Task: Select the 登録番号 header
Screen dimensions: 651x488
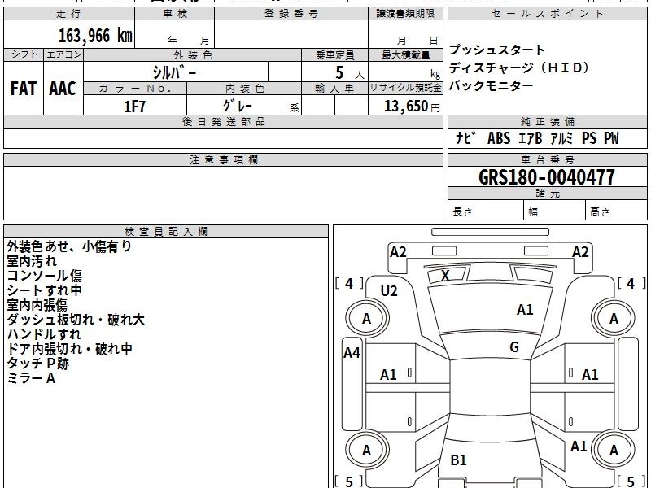Action: (x=291, y=14)
